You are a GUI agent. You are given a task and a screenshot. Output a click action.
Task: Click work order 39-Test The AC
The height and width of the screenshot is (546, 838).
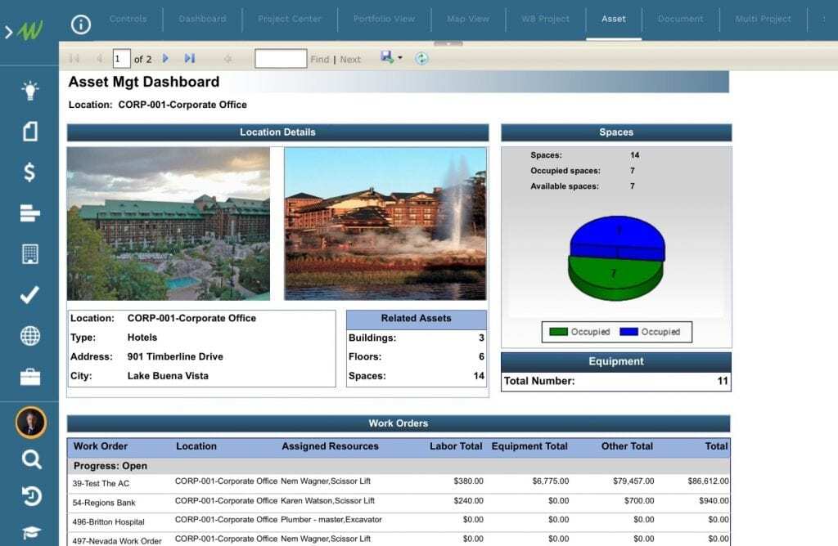(x=101, y=484)
